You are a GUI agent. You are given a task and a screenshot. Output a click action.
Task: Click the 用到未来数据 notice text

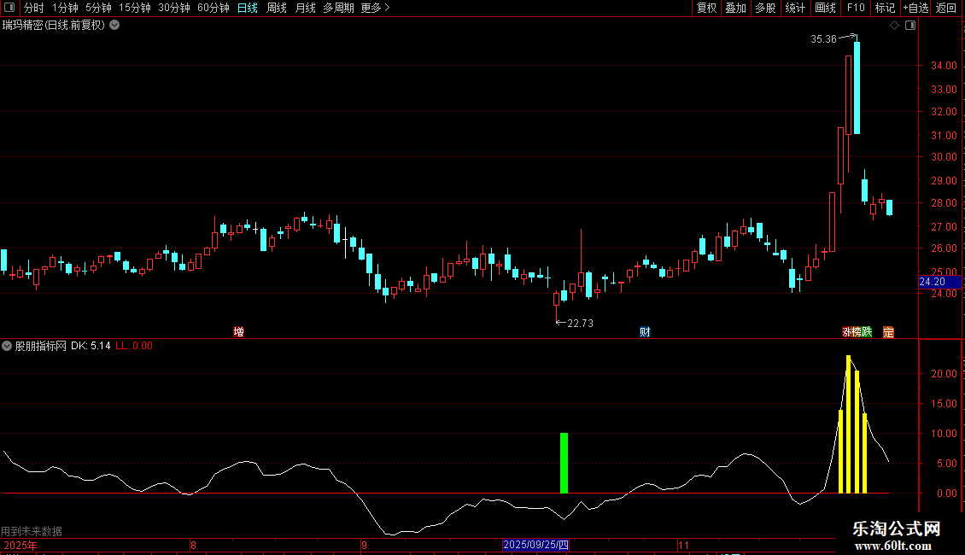(32, 531)
